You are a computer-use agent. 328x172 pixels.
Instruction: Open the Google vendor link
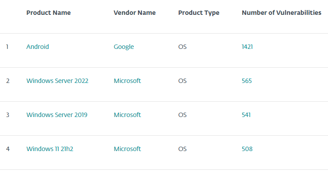point(123,47)
